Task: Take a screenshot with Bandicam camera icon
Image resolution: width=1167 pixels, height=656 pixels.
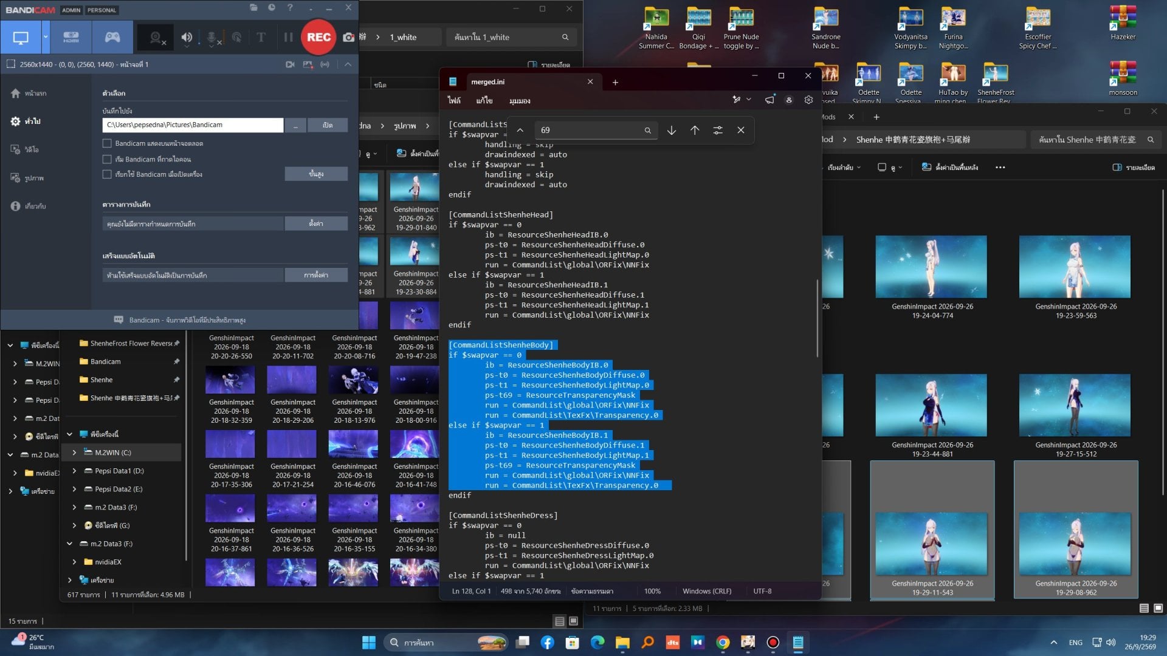Action: coord(348,38)
